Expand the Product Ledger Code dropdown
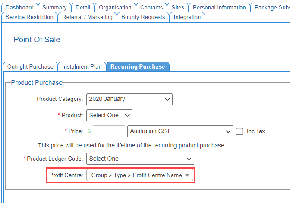This screenshot has width=290, height=203. coord(140,159)
